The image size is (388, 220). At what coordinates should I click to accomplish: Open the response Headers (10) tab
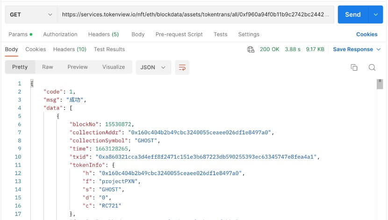pos(70,49)
